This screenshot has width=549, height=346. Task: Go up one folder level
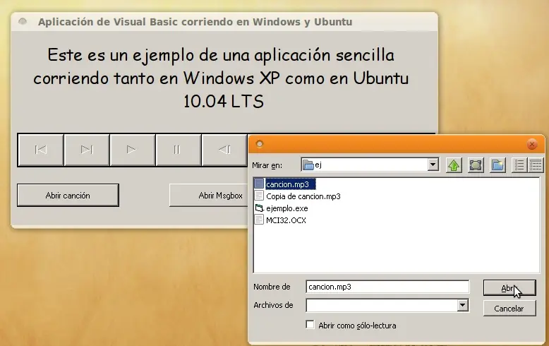454,165
